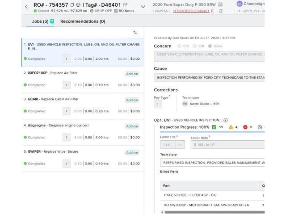
Task: Click the pay type I box on diagengine job
Action: click(67, 138)
